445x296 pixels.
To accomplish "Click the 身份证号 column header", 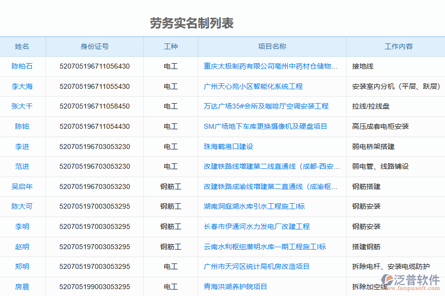I will click(x=94, y=47).
